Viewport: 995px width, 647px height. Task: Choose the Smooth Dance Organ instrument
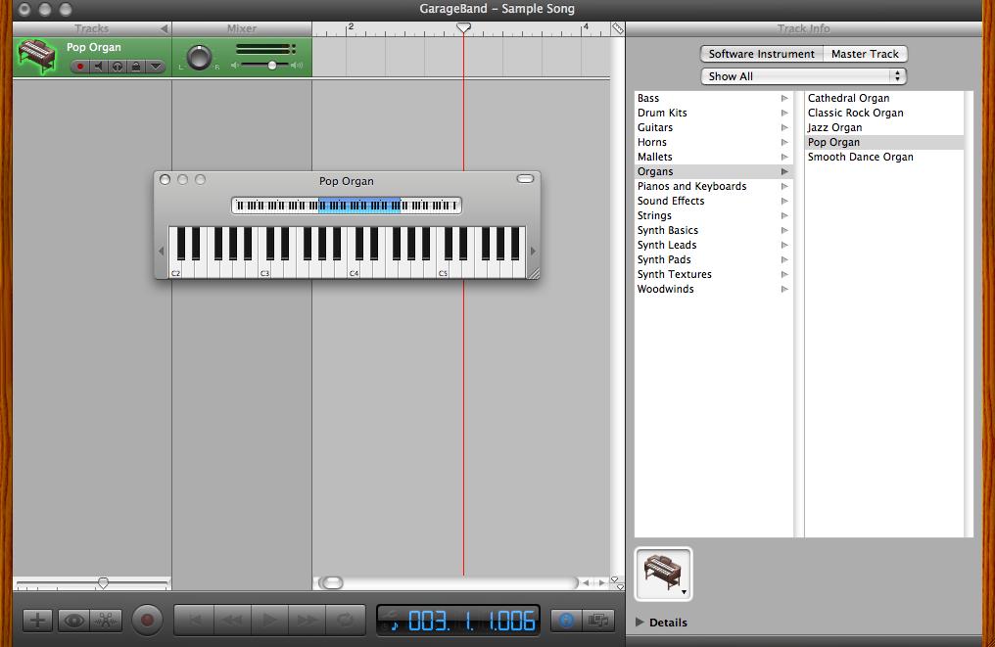tap(884, 157)
